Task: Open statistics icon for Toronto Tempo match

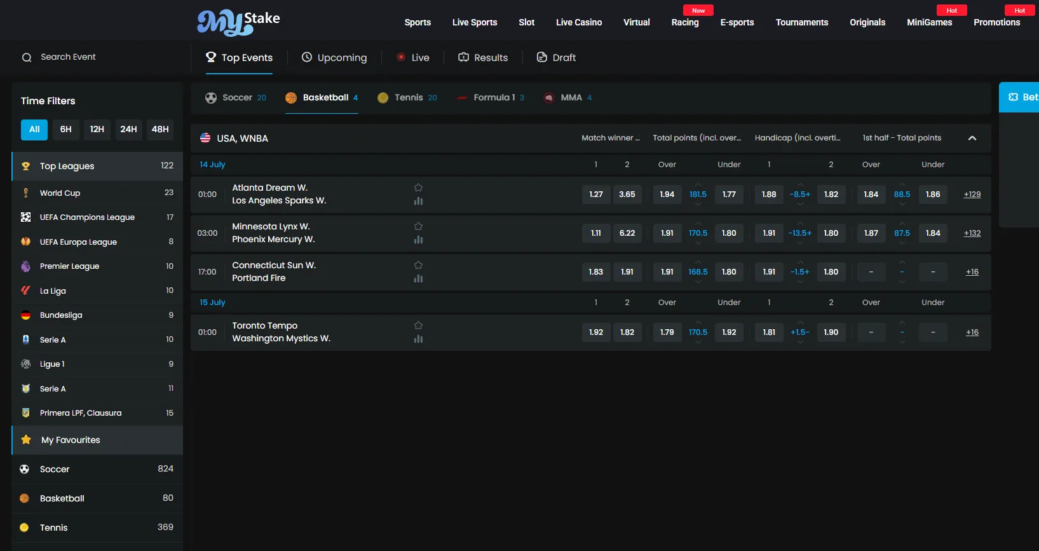Action: [418, 339]
